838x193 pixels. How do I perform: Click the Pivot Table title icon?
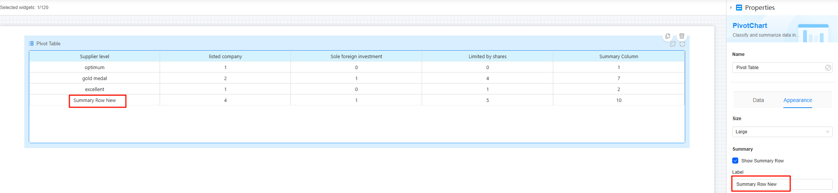pos(31,43)
